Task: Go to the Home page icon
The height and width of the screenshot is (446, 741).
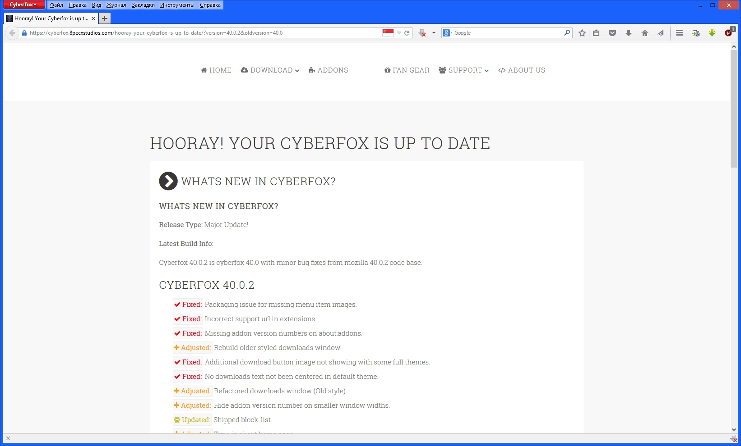Action: pos(645,33)
